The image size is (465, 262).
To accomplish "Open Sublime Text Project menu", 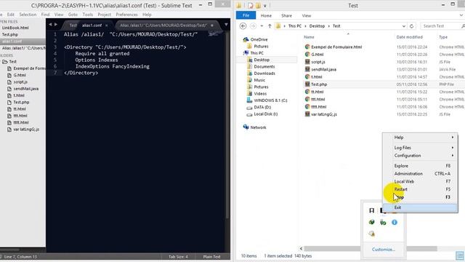I will pos(104,15).
